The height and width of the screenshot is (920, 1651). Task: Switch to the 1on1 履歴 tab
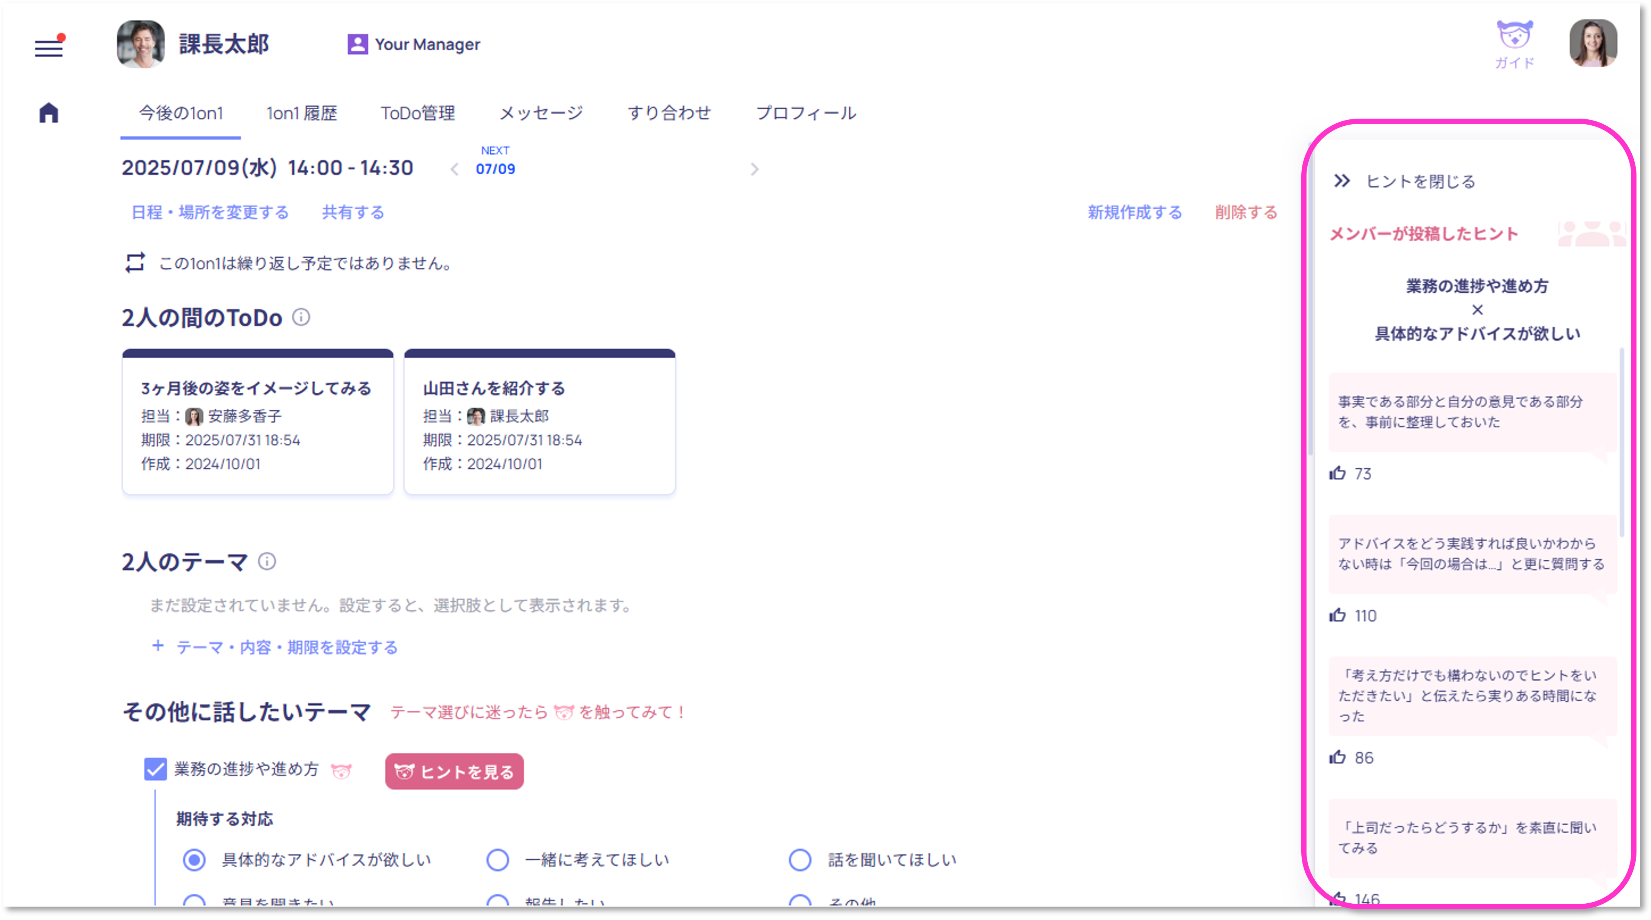pyautogui.click(x=301, y=113)
